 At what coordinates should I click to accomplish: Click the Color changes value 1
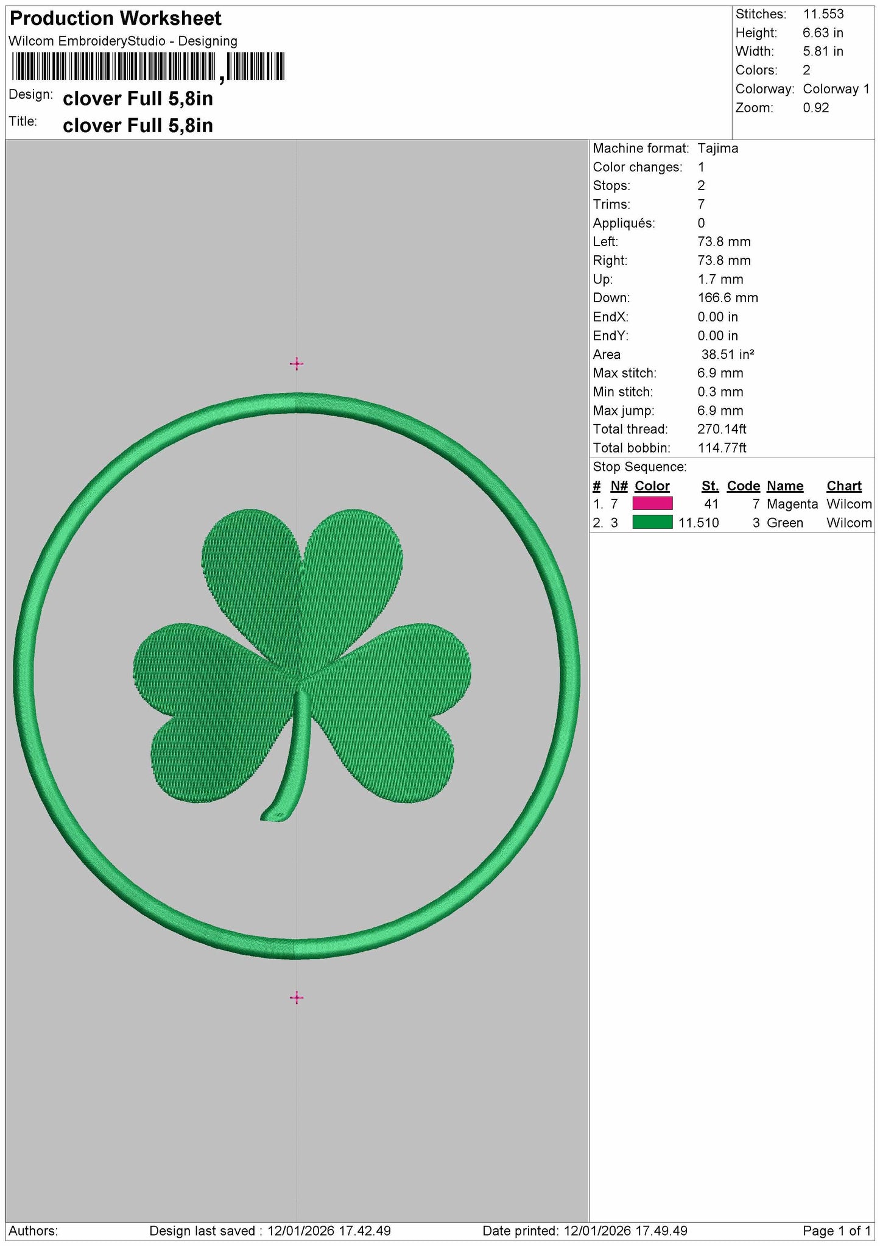click(702, 167)
